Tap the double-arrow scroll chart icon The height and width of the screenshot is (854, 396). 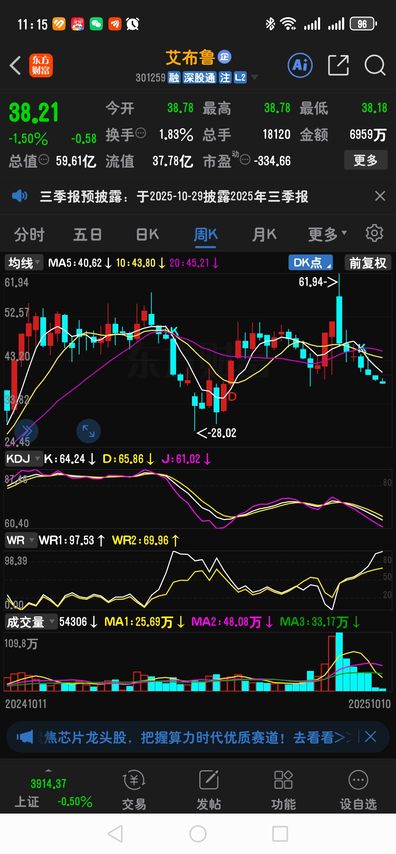26,431
